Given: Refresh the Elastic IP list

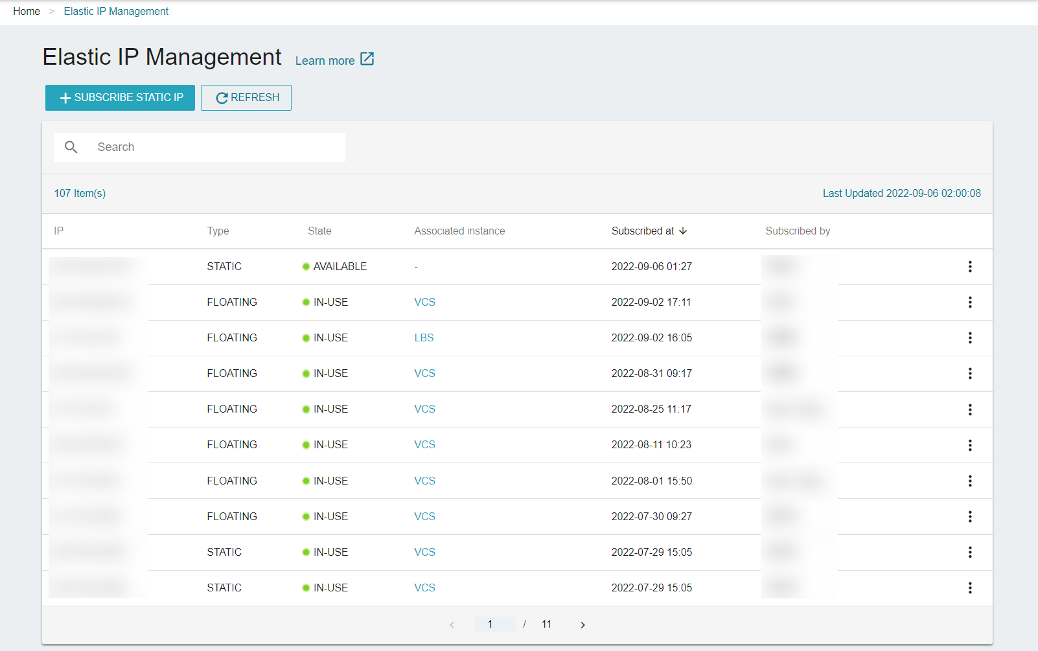Looking at the screenshot, I should tap(246, 98).
